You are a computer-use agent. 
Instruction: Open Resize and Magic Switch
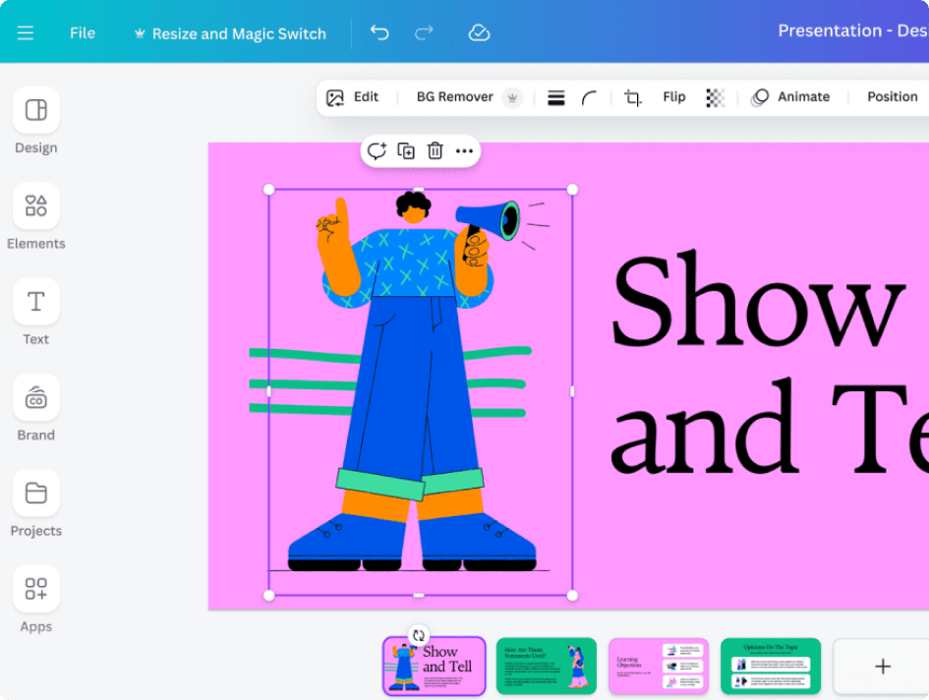(230, 33)
